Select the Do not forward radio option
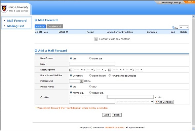The height and width of the screenshot is (131, 195). (x=90, y=75)
